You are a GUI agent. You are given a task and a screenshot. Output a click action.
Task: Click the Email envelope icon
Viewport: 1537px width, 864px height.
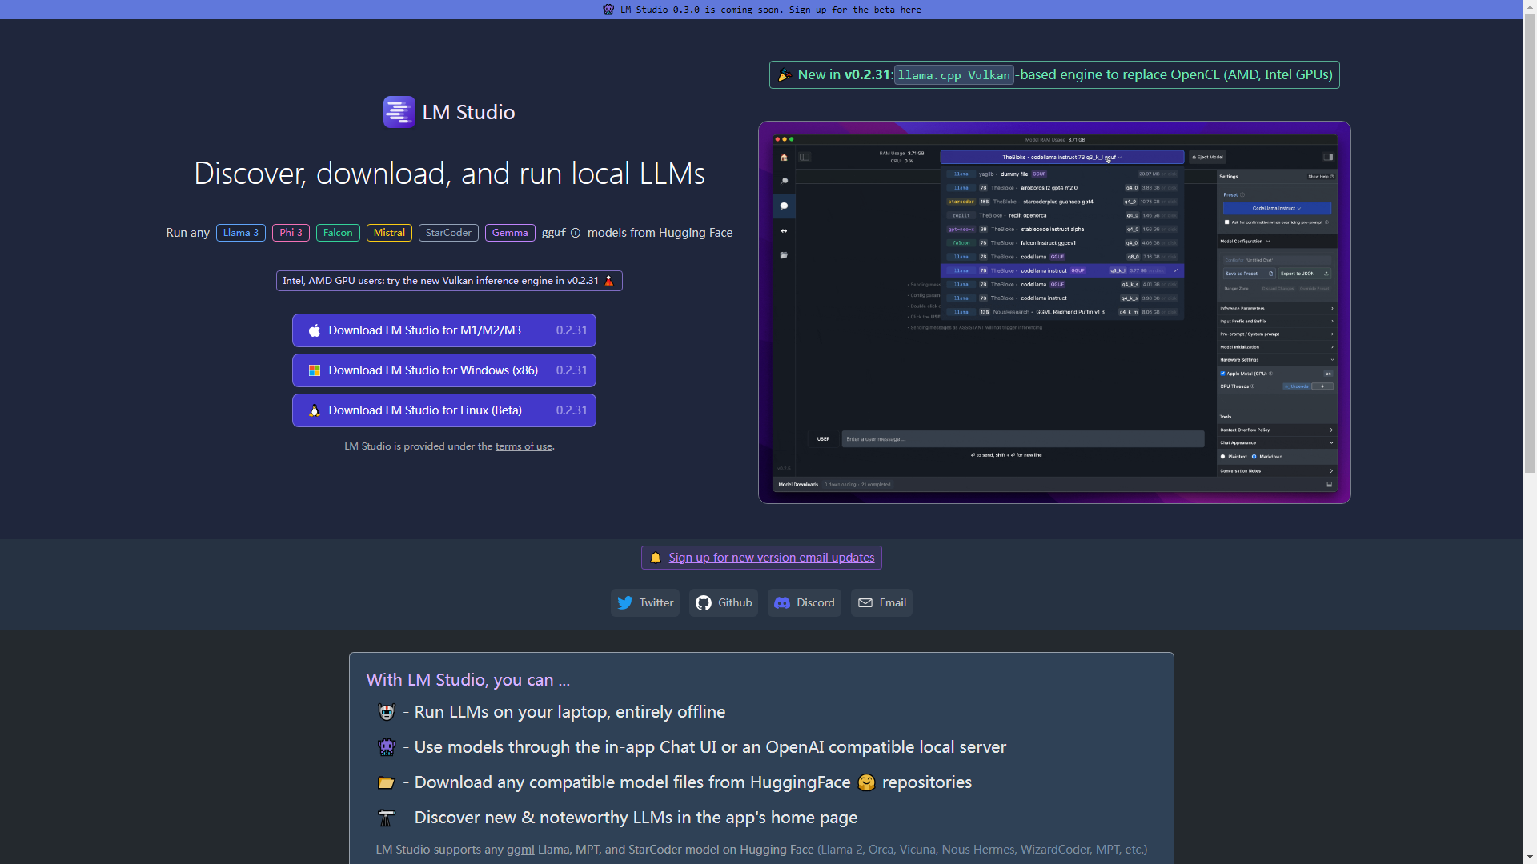[x=865, y=603]
